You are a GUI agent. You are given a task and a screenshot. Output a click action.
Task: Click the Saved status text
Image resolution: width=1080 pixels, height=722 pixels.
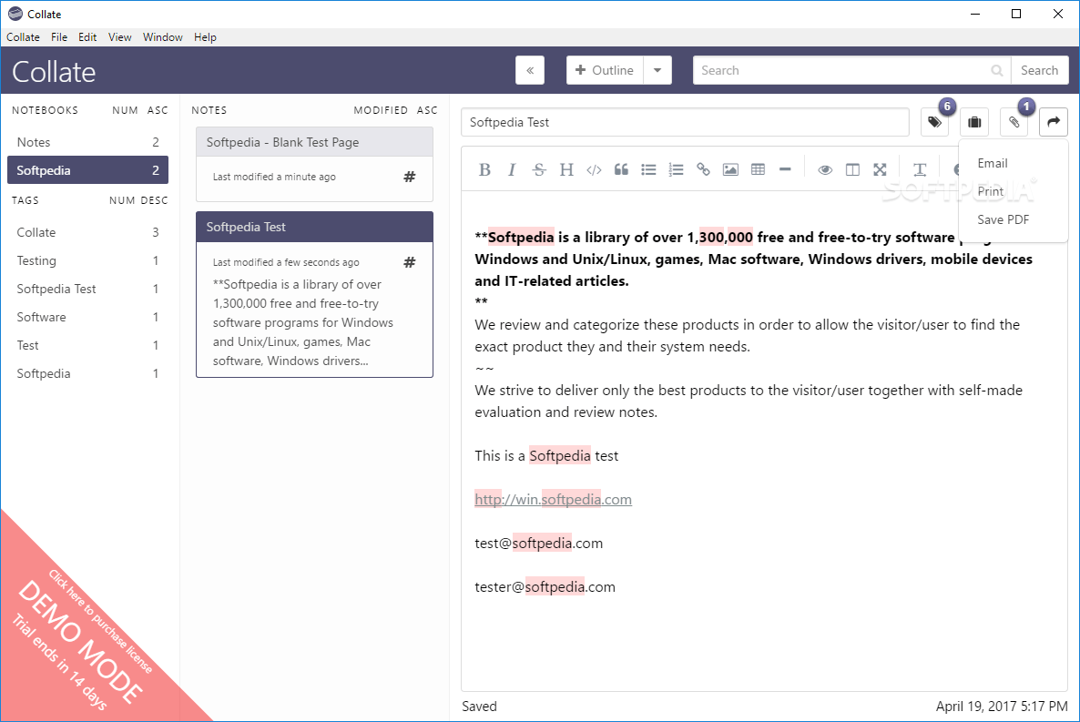pyautogui.click(x=479, y=707)
